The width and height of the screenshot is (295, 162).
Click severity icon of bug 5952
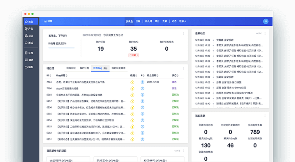pyautogui.click(x=132, y=133)
